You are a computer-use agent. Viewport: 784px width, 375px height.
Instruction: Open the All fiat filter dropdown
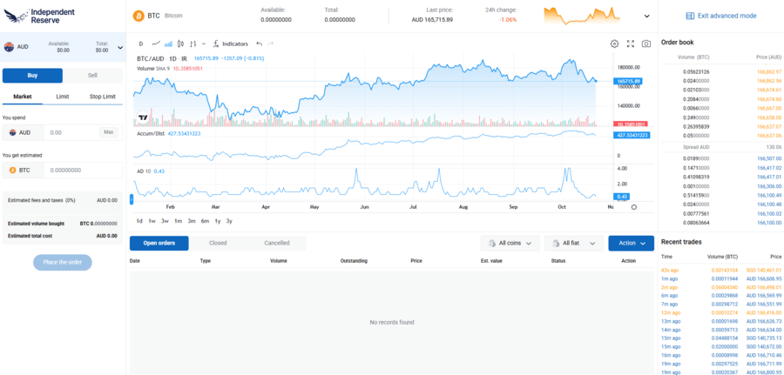[574, 243]
